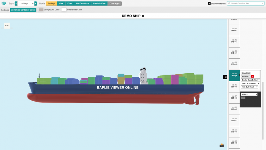Screen dimensions: 266x150
Task: Click Move FWD button
Action: 246,73
